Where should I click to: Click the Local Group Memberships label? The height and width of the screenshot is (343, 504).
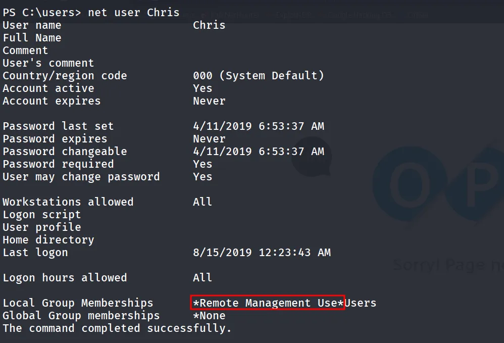(78, 303)
